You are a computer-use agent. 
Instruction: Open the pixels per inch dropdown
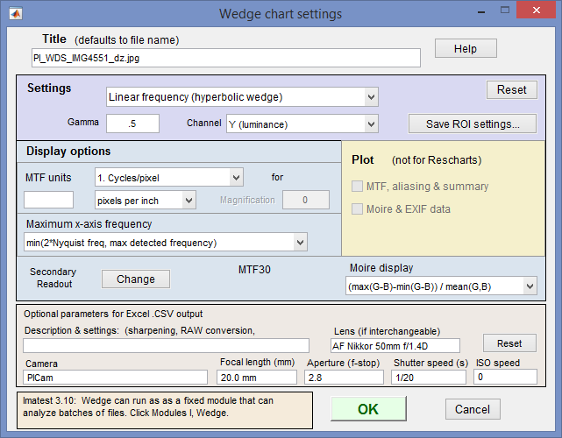click(x=146, y=201)
